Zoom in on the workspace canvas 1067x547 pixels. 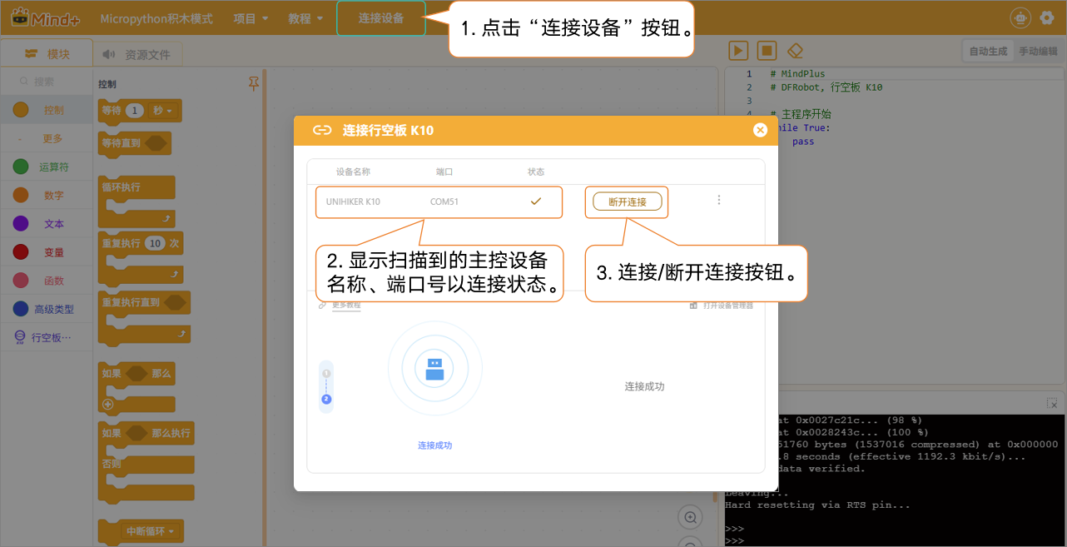pyautogui.click(x=690, y=517)
